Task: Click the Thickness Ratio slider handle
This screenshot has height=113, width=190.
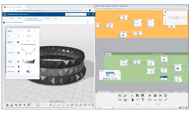Action: tap(36, 44)
